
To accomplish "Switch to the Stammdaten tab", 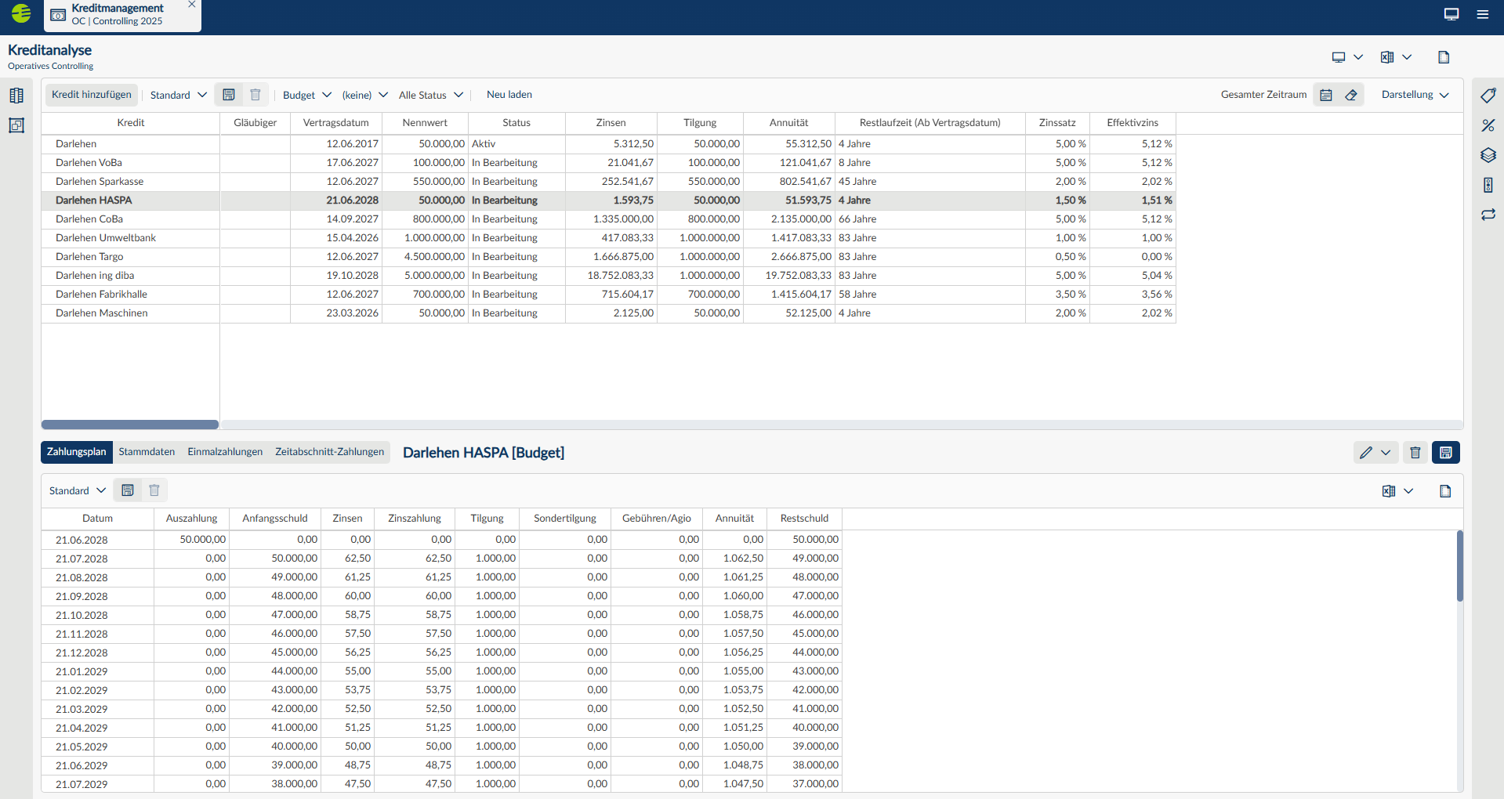I will click(x=147, y=452).
